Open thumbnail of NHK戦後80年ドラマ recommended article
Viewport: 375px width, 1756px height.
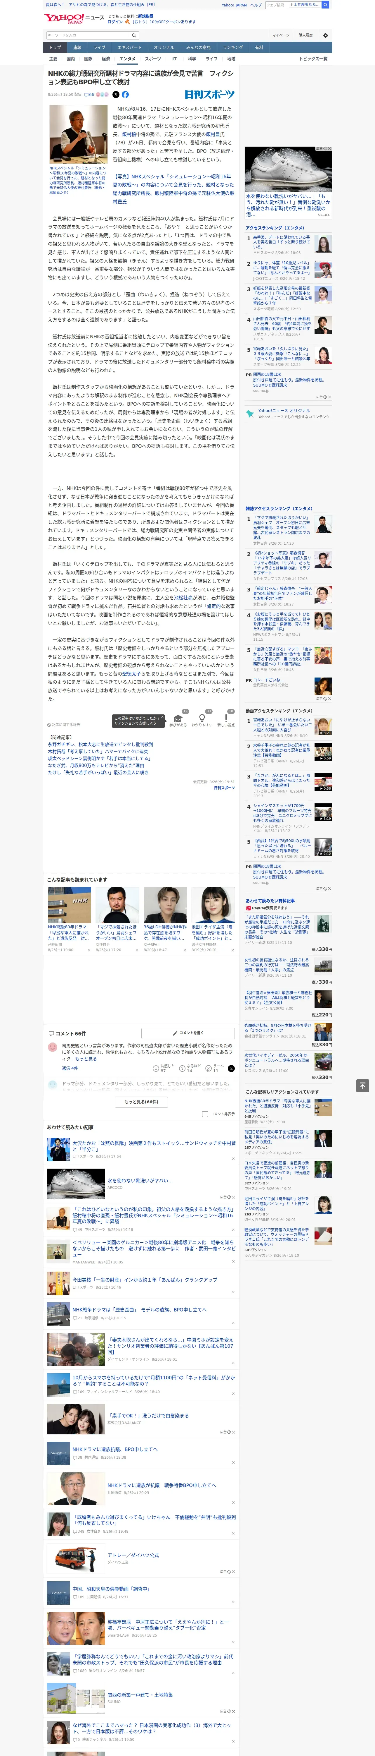click(70, 905)
